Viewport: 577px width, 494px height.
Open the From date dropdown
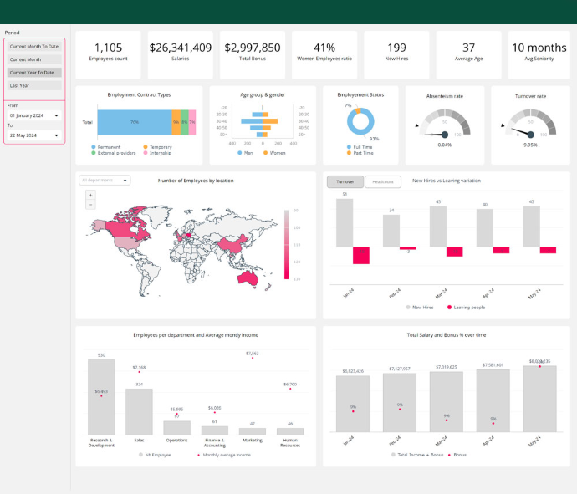pyautogui.click(x=34, y=115)
